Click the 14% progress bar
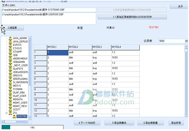This screenshot has height=131, width=189. [x=33, y=127]
